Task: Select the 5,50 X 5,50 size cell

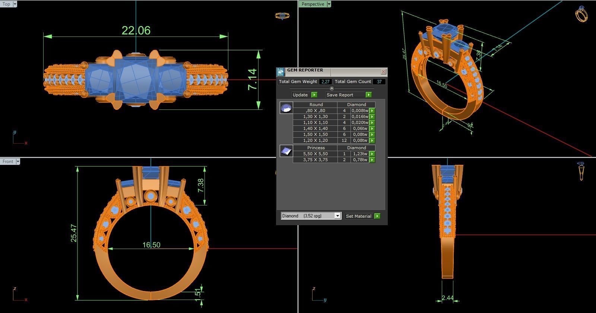Action: pos(315,154)
